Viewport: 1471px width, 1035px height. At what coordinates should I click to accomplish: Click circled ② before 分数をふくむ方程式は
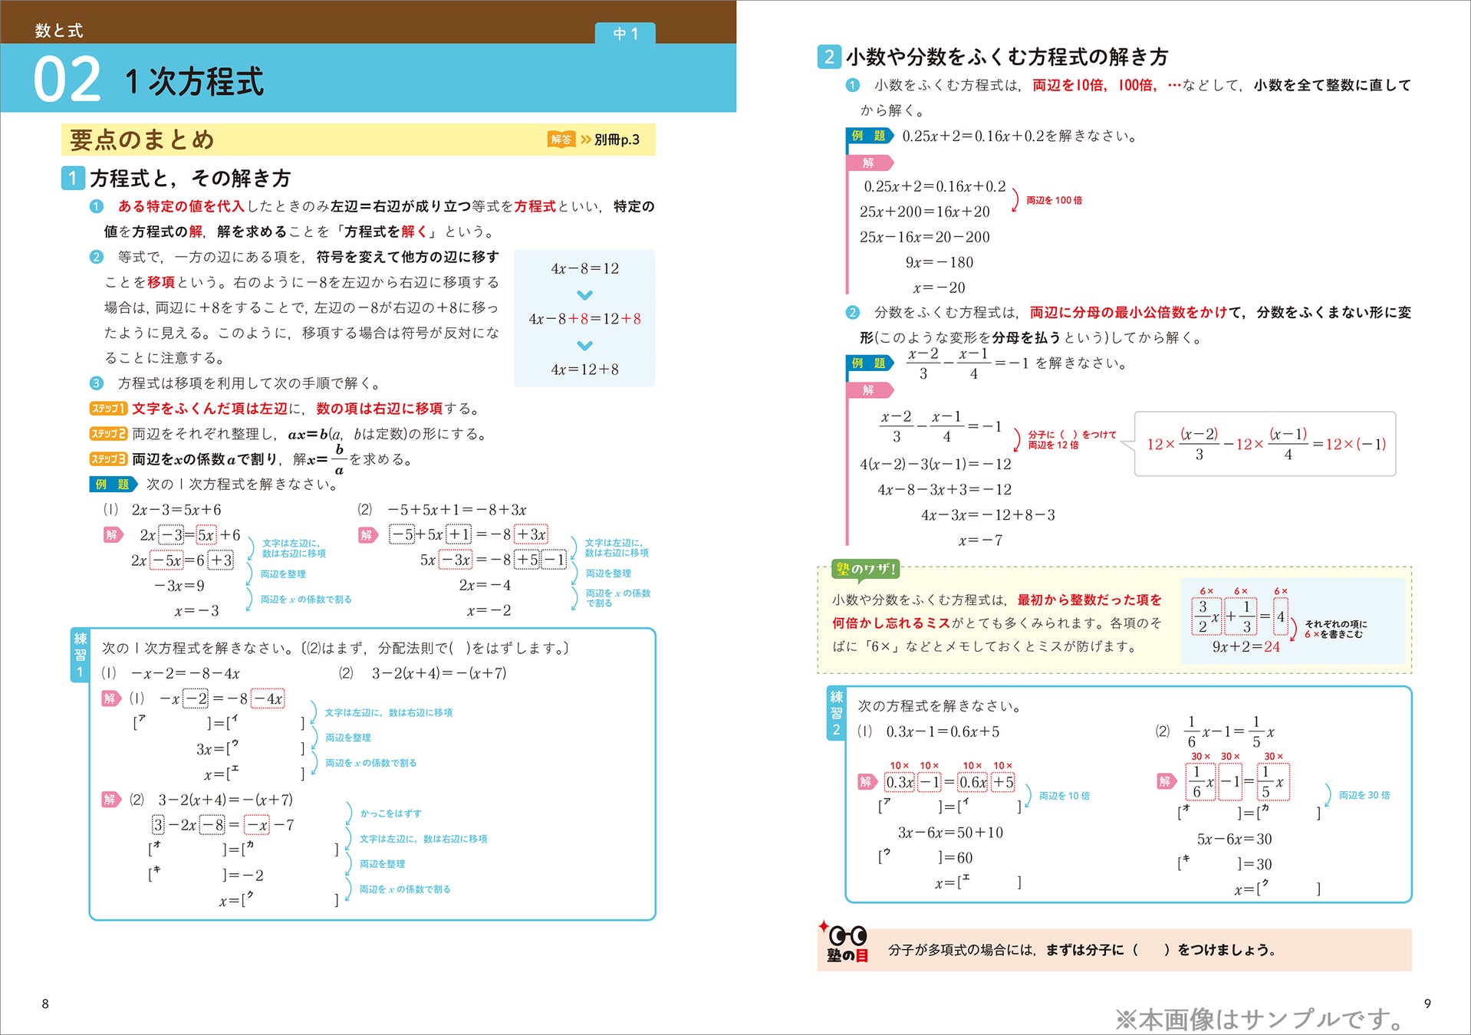click(x=853, y=312)
